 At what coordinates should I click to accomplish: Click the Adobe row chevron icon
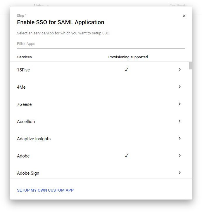coord(179,156)
